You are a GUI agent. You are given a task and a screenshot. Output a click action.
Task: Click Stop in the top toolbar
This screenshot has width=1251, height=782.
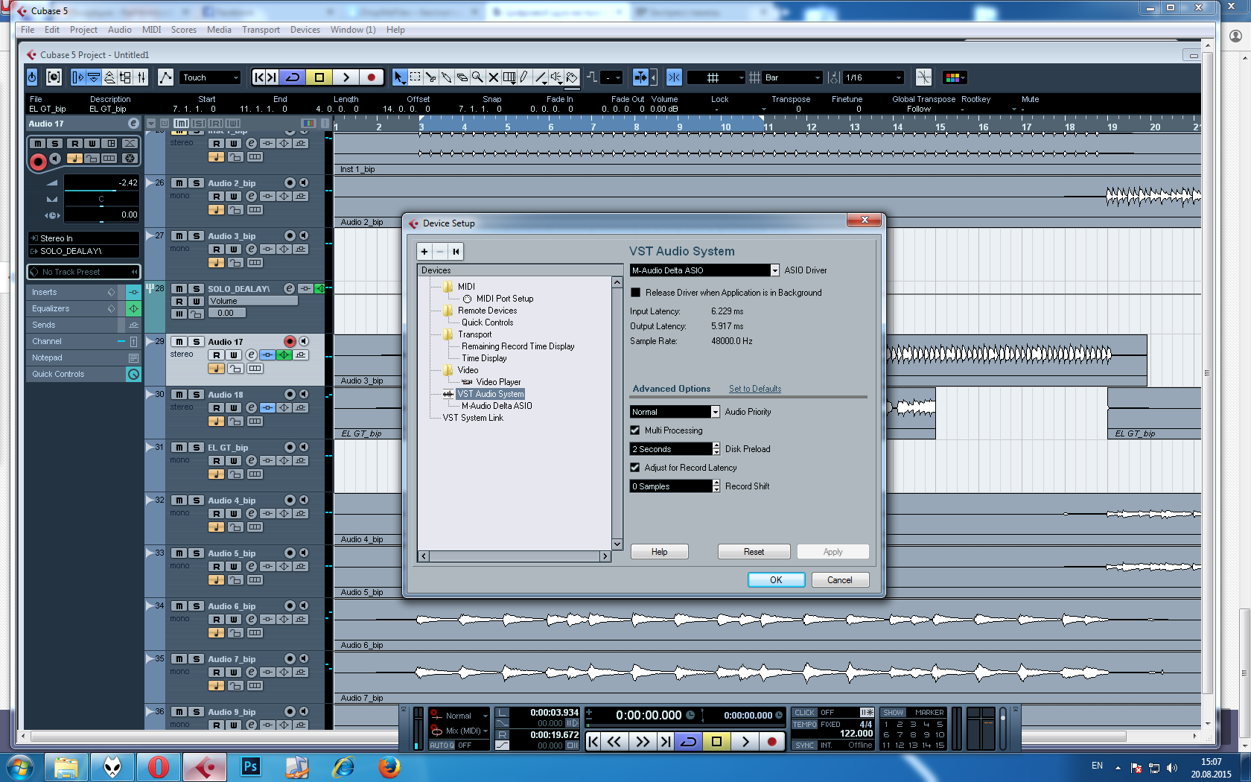click(x=319, y=77)
